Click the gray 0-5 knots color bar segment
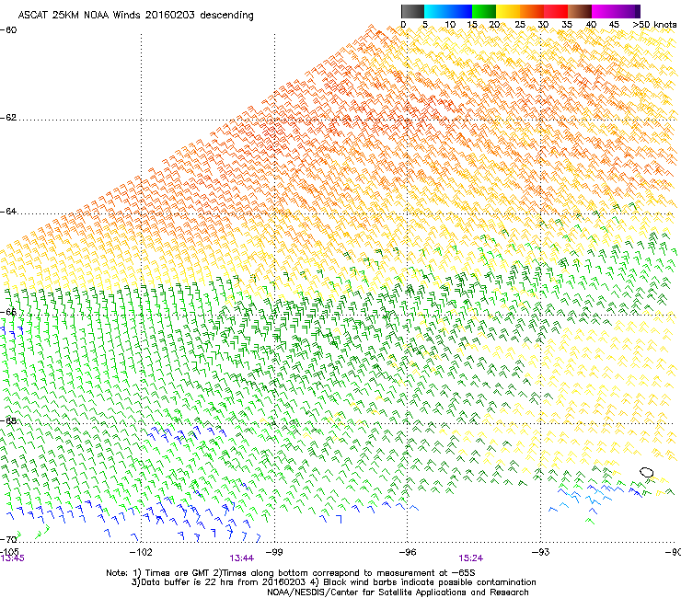 tap(412, 11)
